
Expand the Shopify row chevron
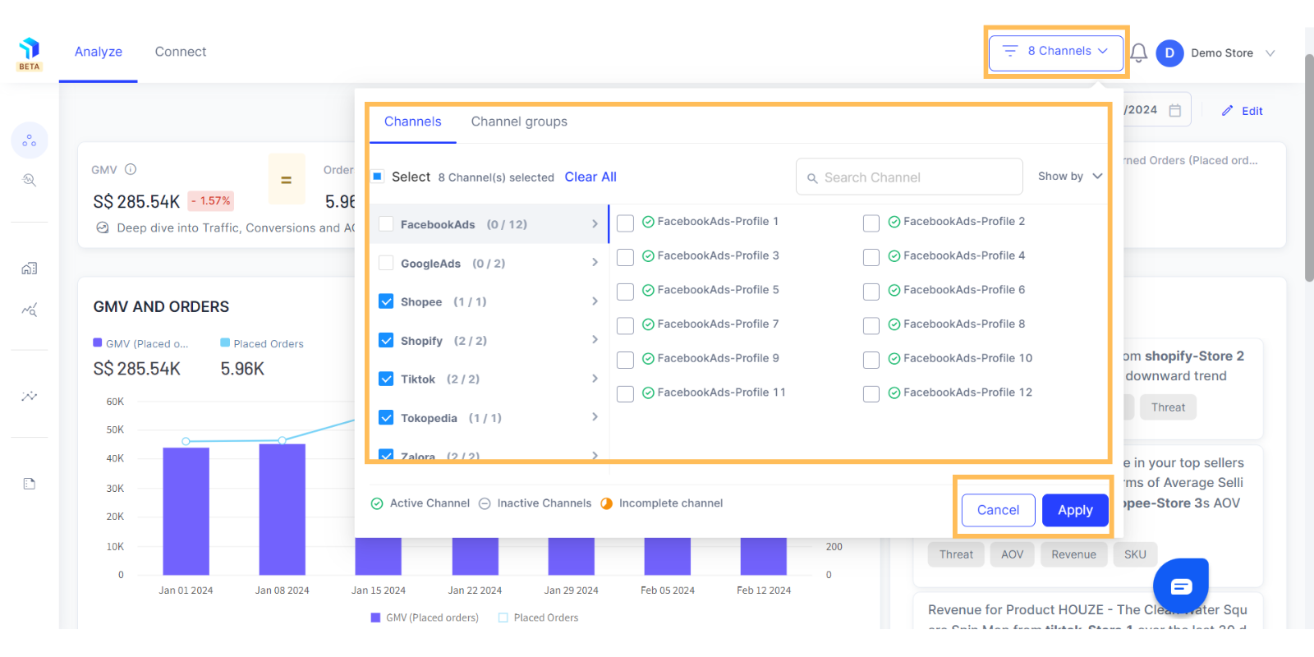[x=595, y=340]
